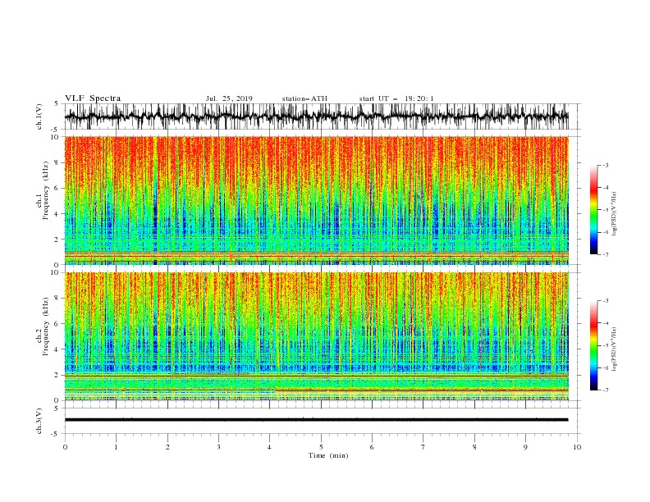The height and width of the screenshot is (502, 650).
Task: Click the "station=ATH" header label
Action: point(304,98)
